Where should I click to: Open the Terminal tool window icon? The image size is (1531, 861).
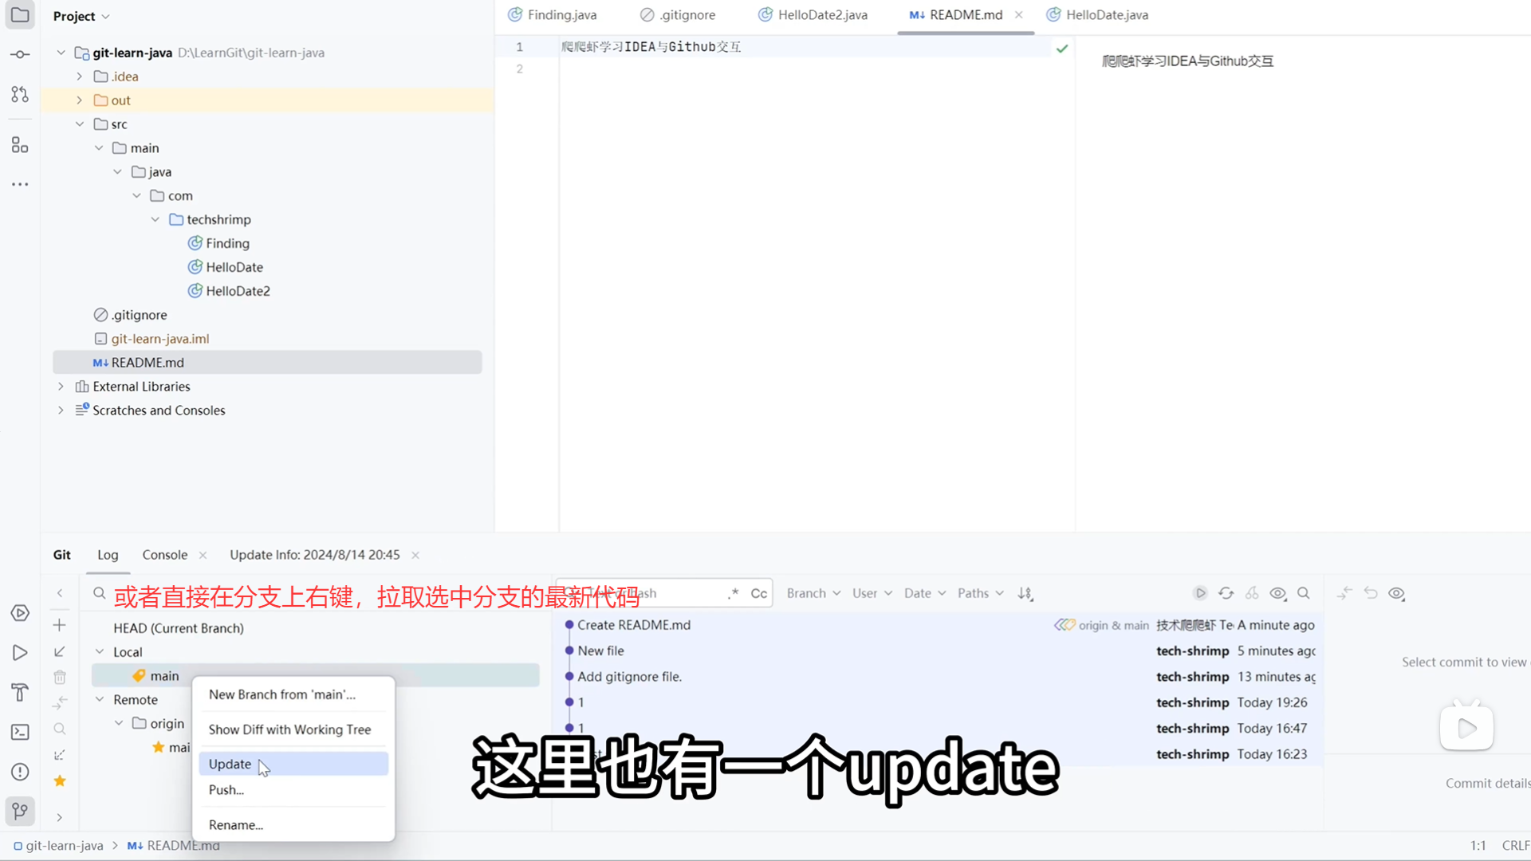(x=20, y=732)
